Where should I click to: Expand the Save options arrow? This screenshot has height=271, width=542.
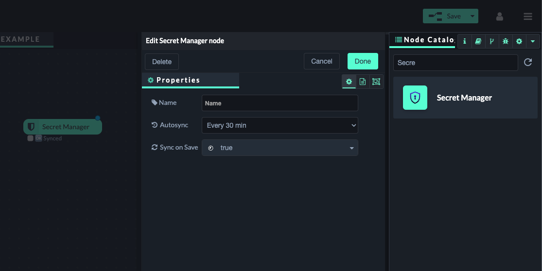[472, 16]
